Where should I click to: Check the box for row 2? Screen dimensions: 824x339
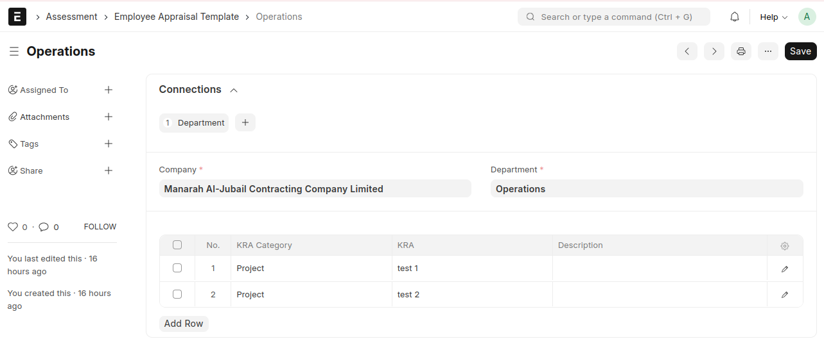click(177, 294)
